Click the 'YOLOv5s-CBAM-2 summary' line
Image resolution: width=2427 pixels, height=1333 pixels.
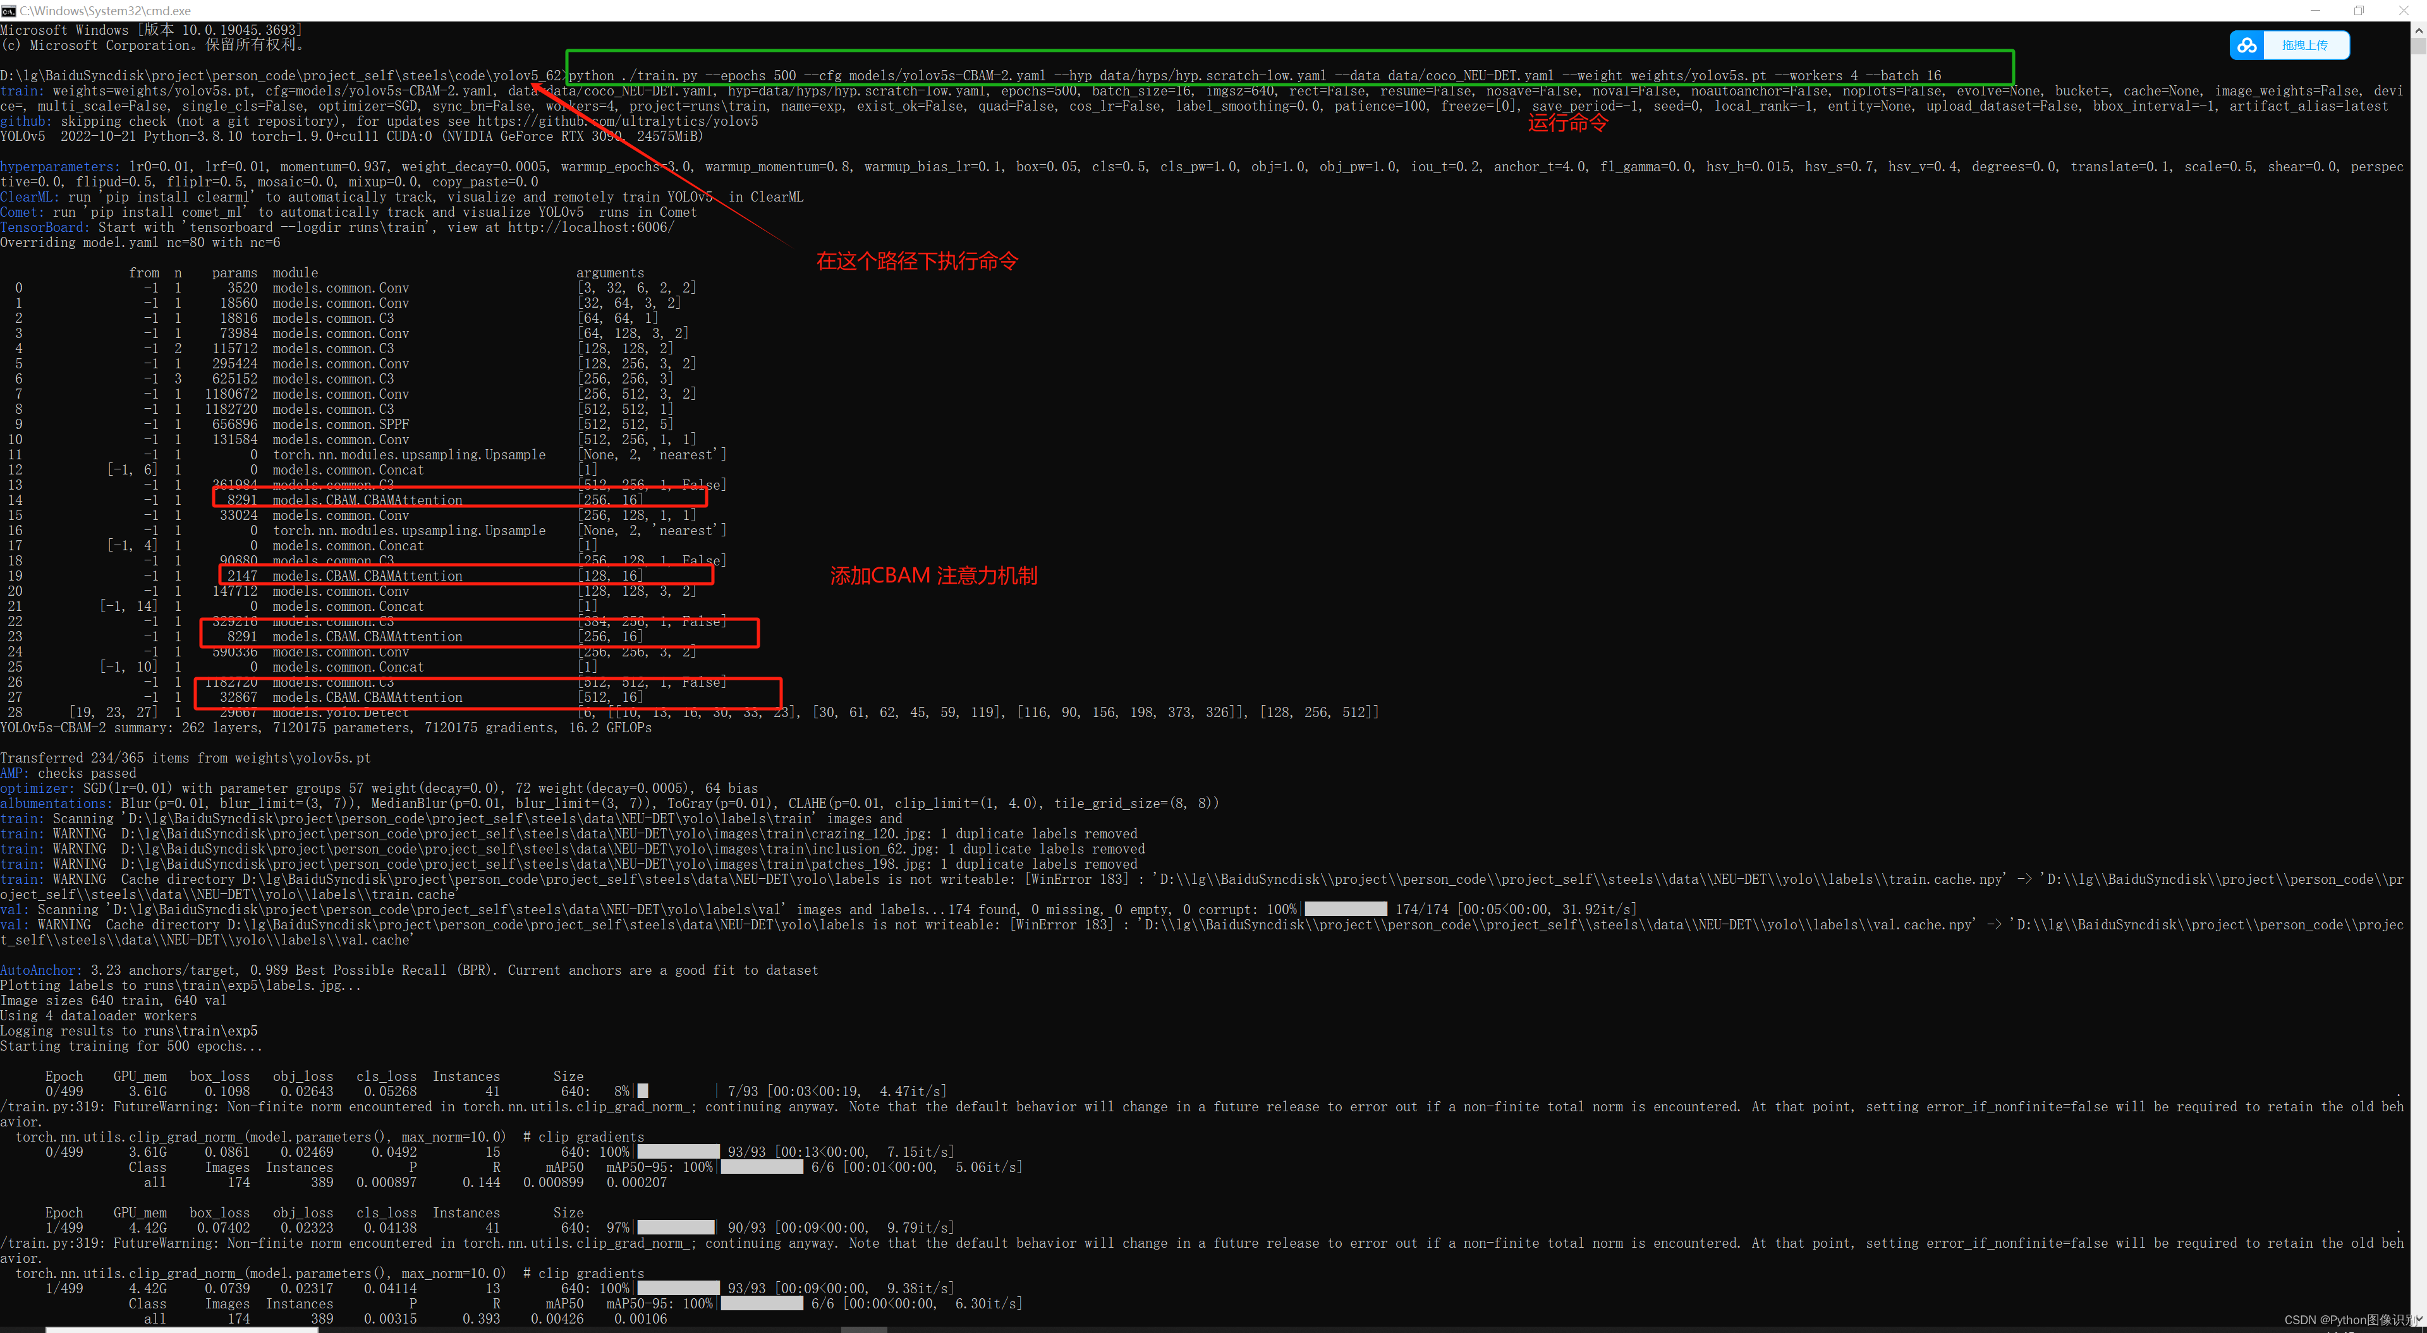[x=326, y=728]
